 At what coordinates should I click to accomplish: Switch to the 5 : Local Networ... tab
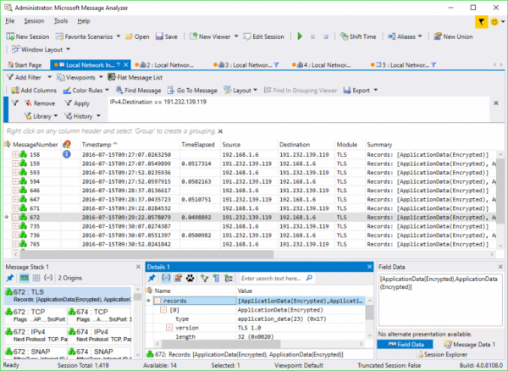[403, 65]
